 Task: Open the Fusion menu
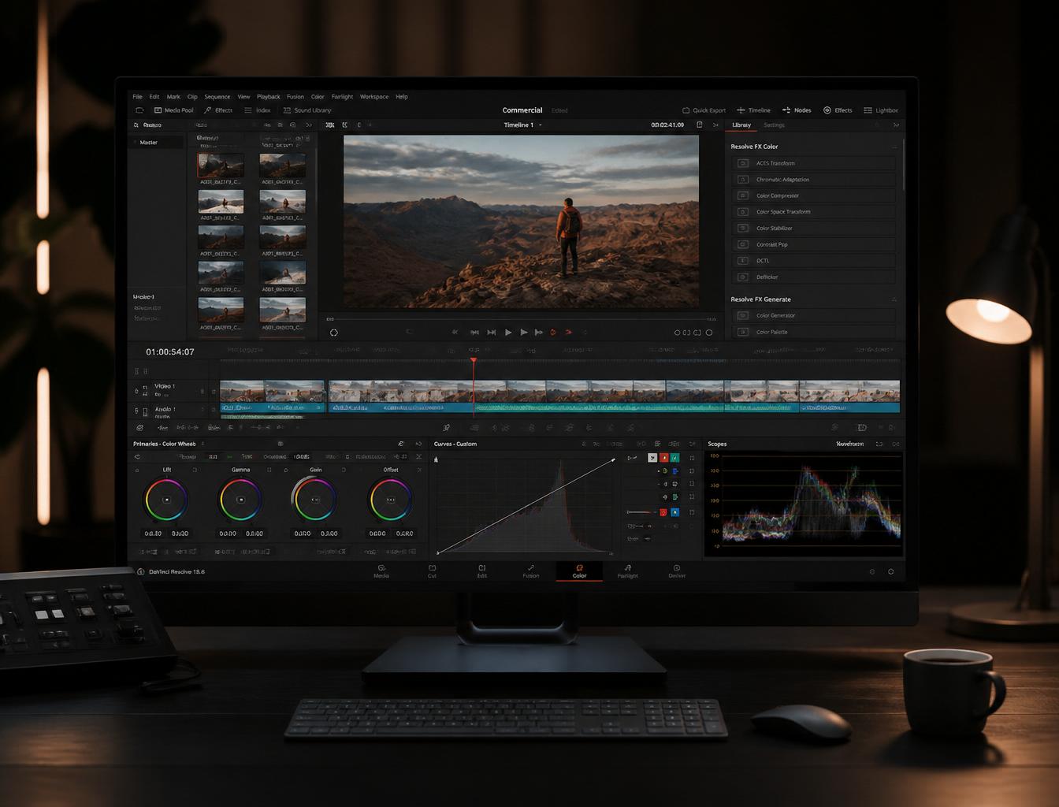295,97
